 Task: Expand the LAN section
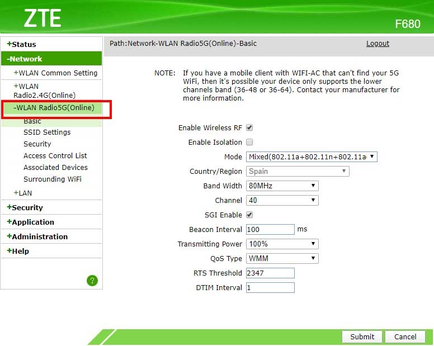[23, 193]
